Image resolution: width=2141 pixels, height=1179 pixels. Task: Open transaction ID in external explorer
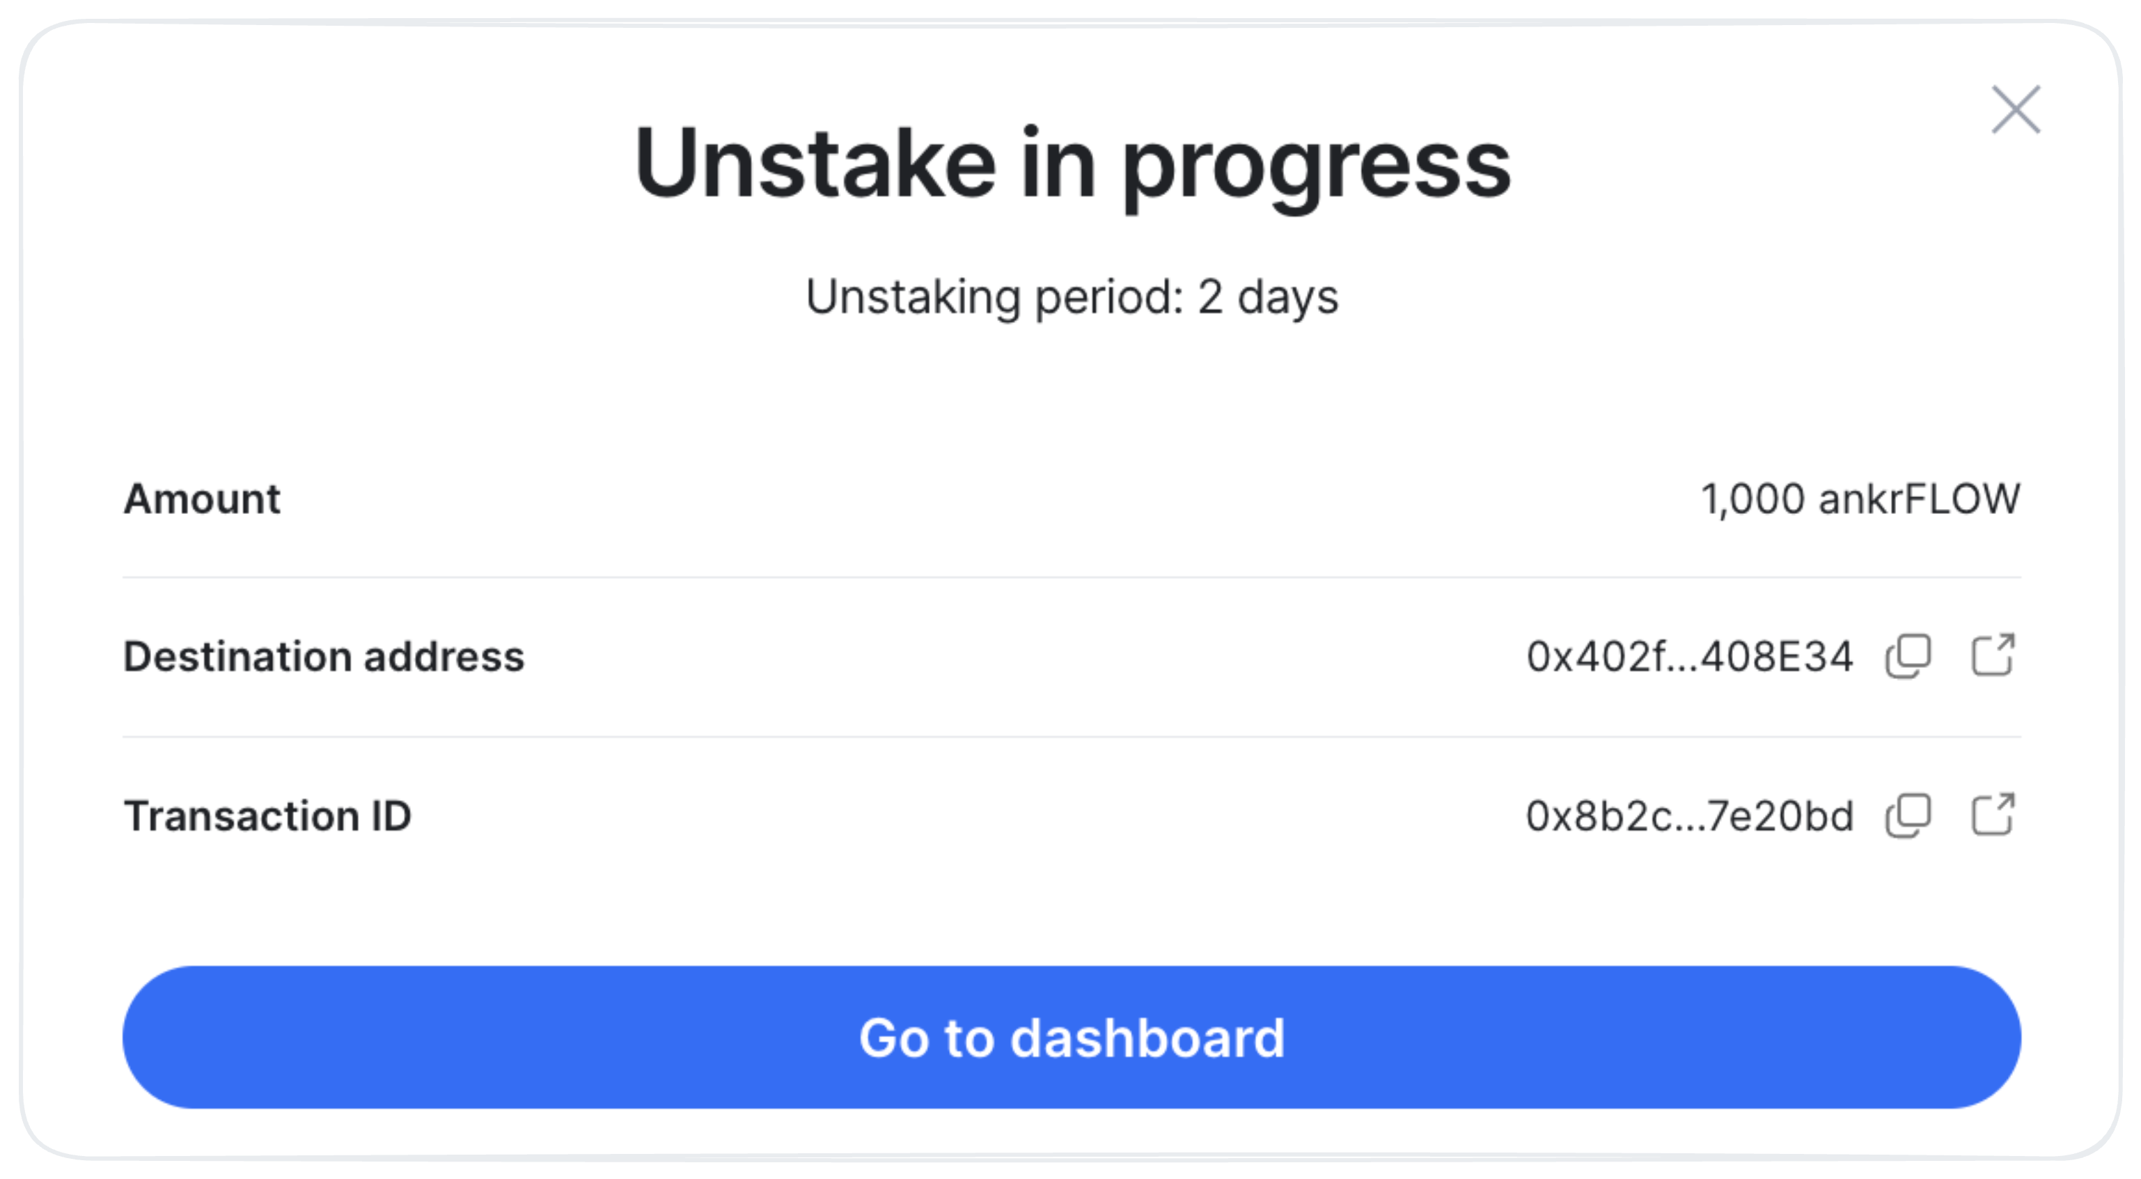pos(1993,814)
